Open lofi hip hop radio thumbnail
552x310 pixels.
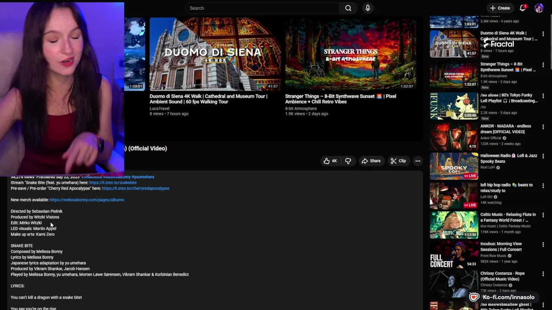click(x=454, y=195)
